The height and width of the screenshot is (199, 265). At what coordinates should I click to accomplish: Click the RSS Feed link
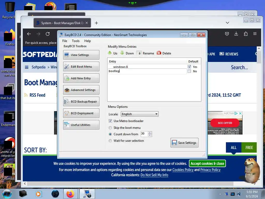pos(37,95)
